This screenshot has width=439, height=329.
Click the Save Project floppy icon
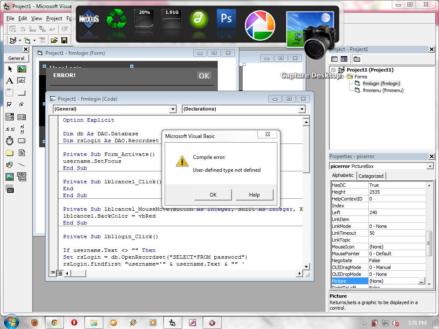click(64, 40)
